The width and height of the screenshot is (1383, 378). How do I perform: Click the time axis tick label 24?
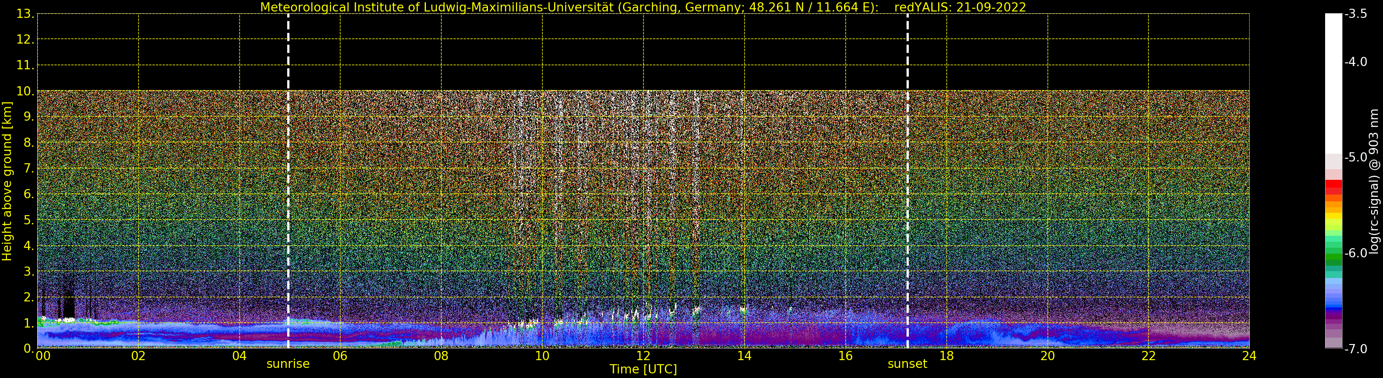[1249, 356]
